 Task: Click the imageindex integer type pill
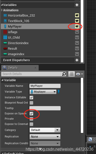click(5, 54)
